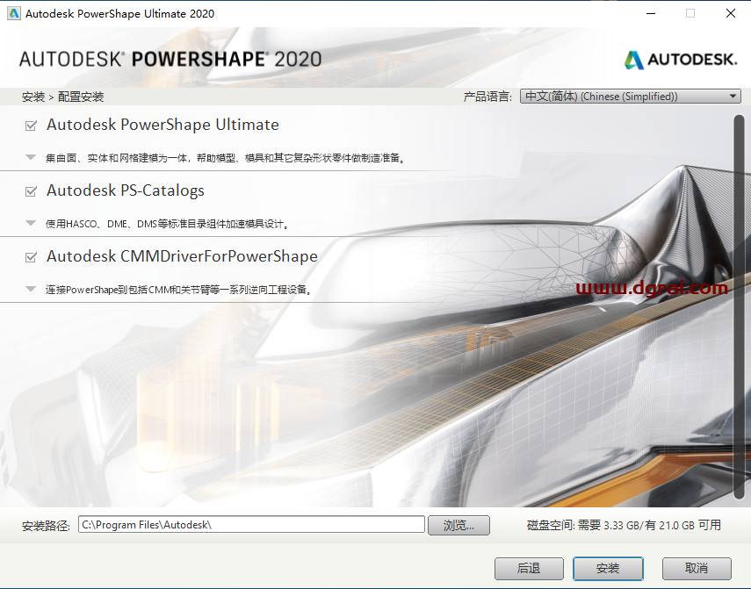751x589 pixels.
Task: Expand Autodesk PowerShape Ultimate details
Action: click(x=29, y=158)
